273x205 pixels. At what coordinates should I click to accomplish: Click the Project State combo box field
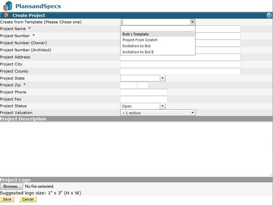coord(140,78)
